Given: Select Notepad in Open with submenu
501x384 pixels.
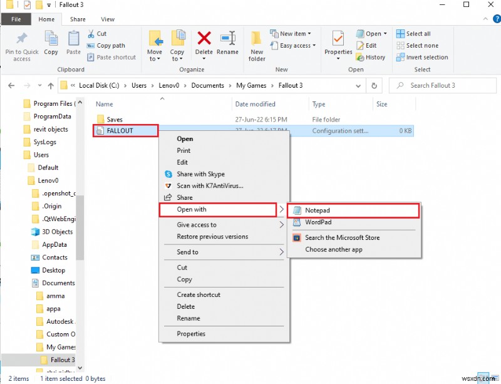Looking at the screenshot, I should (353, 210).
